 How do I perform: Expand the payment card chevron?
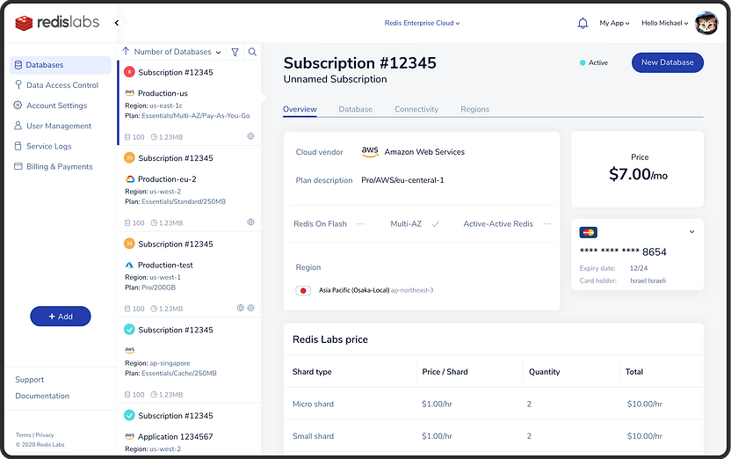coord(691,232)
